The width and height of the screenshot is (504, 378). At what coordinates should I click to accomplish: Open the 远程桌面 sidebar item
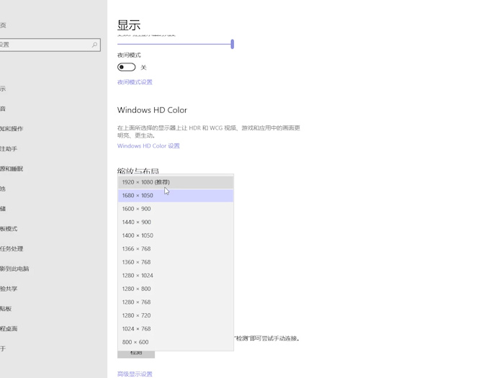[x=9, y=328]
